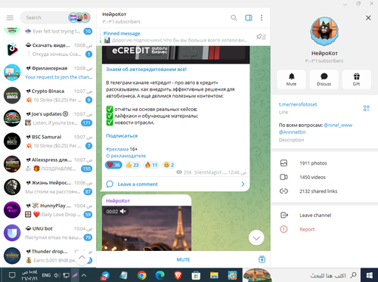Viewport: 378px width, 282px height.
Task: Click the shared links chain icon
Action: [283, 191]
